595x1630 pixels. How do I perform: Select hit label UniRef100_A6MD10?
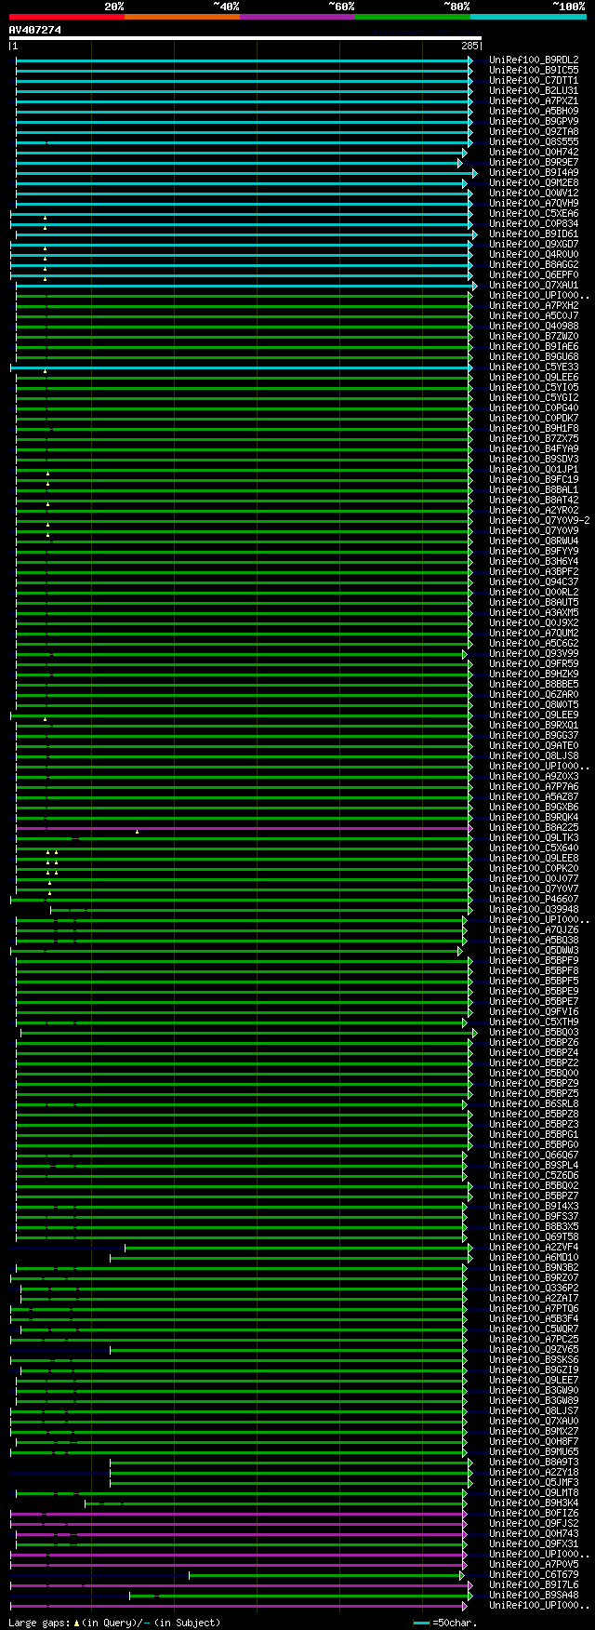[534, 1257]
